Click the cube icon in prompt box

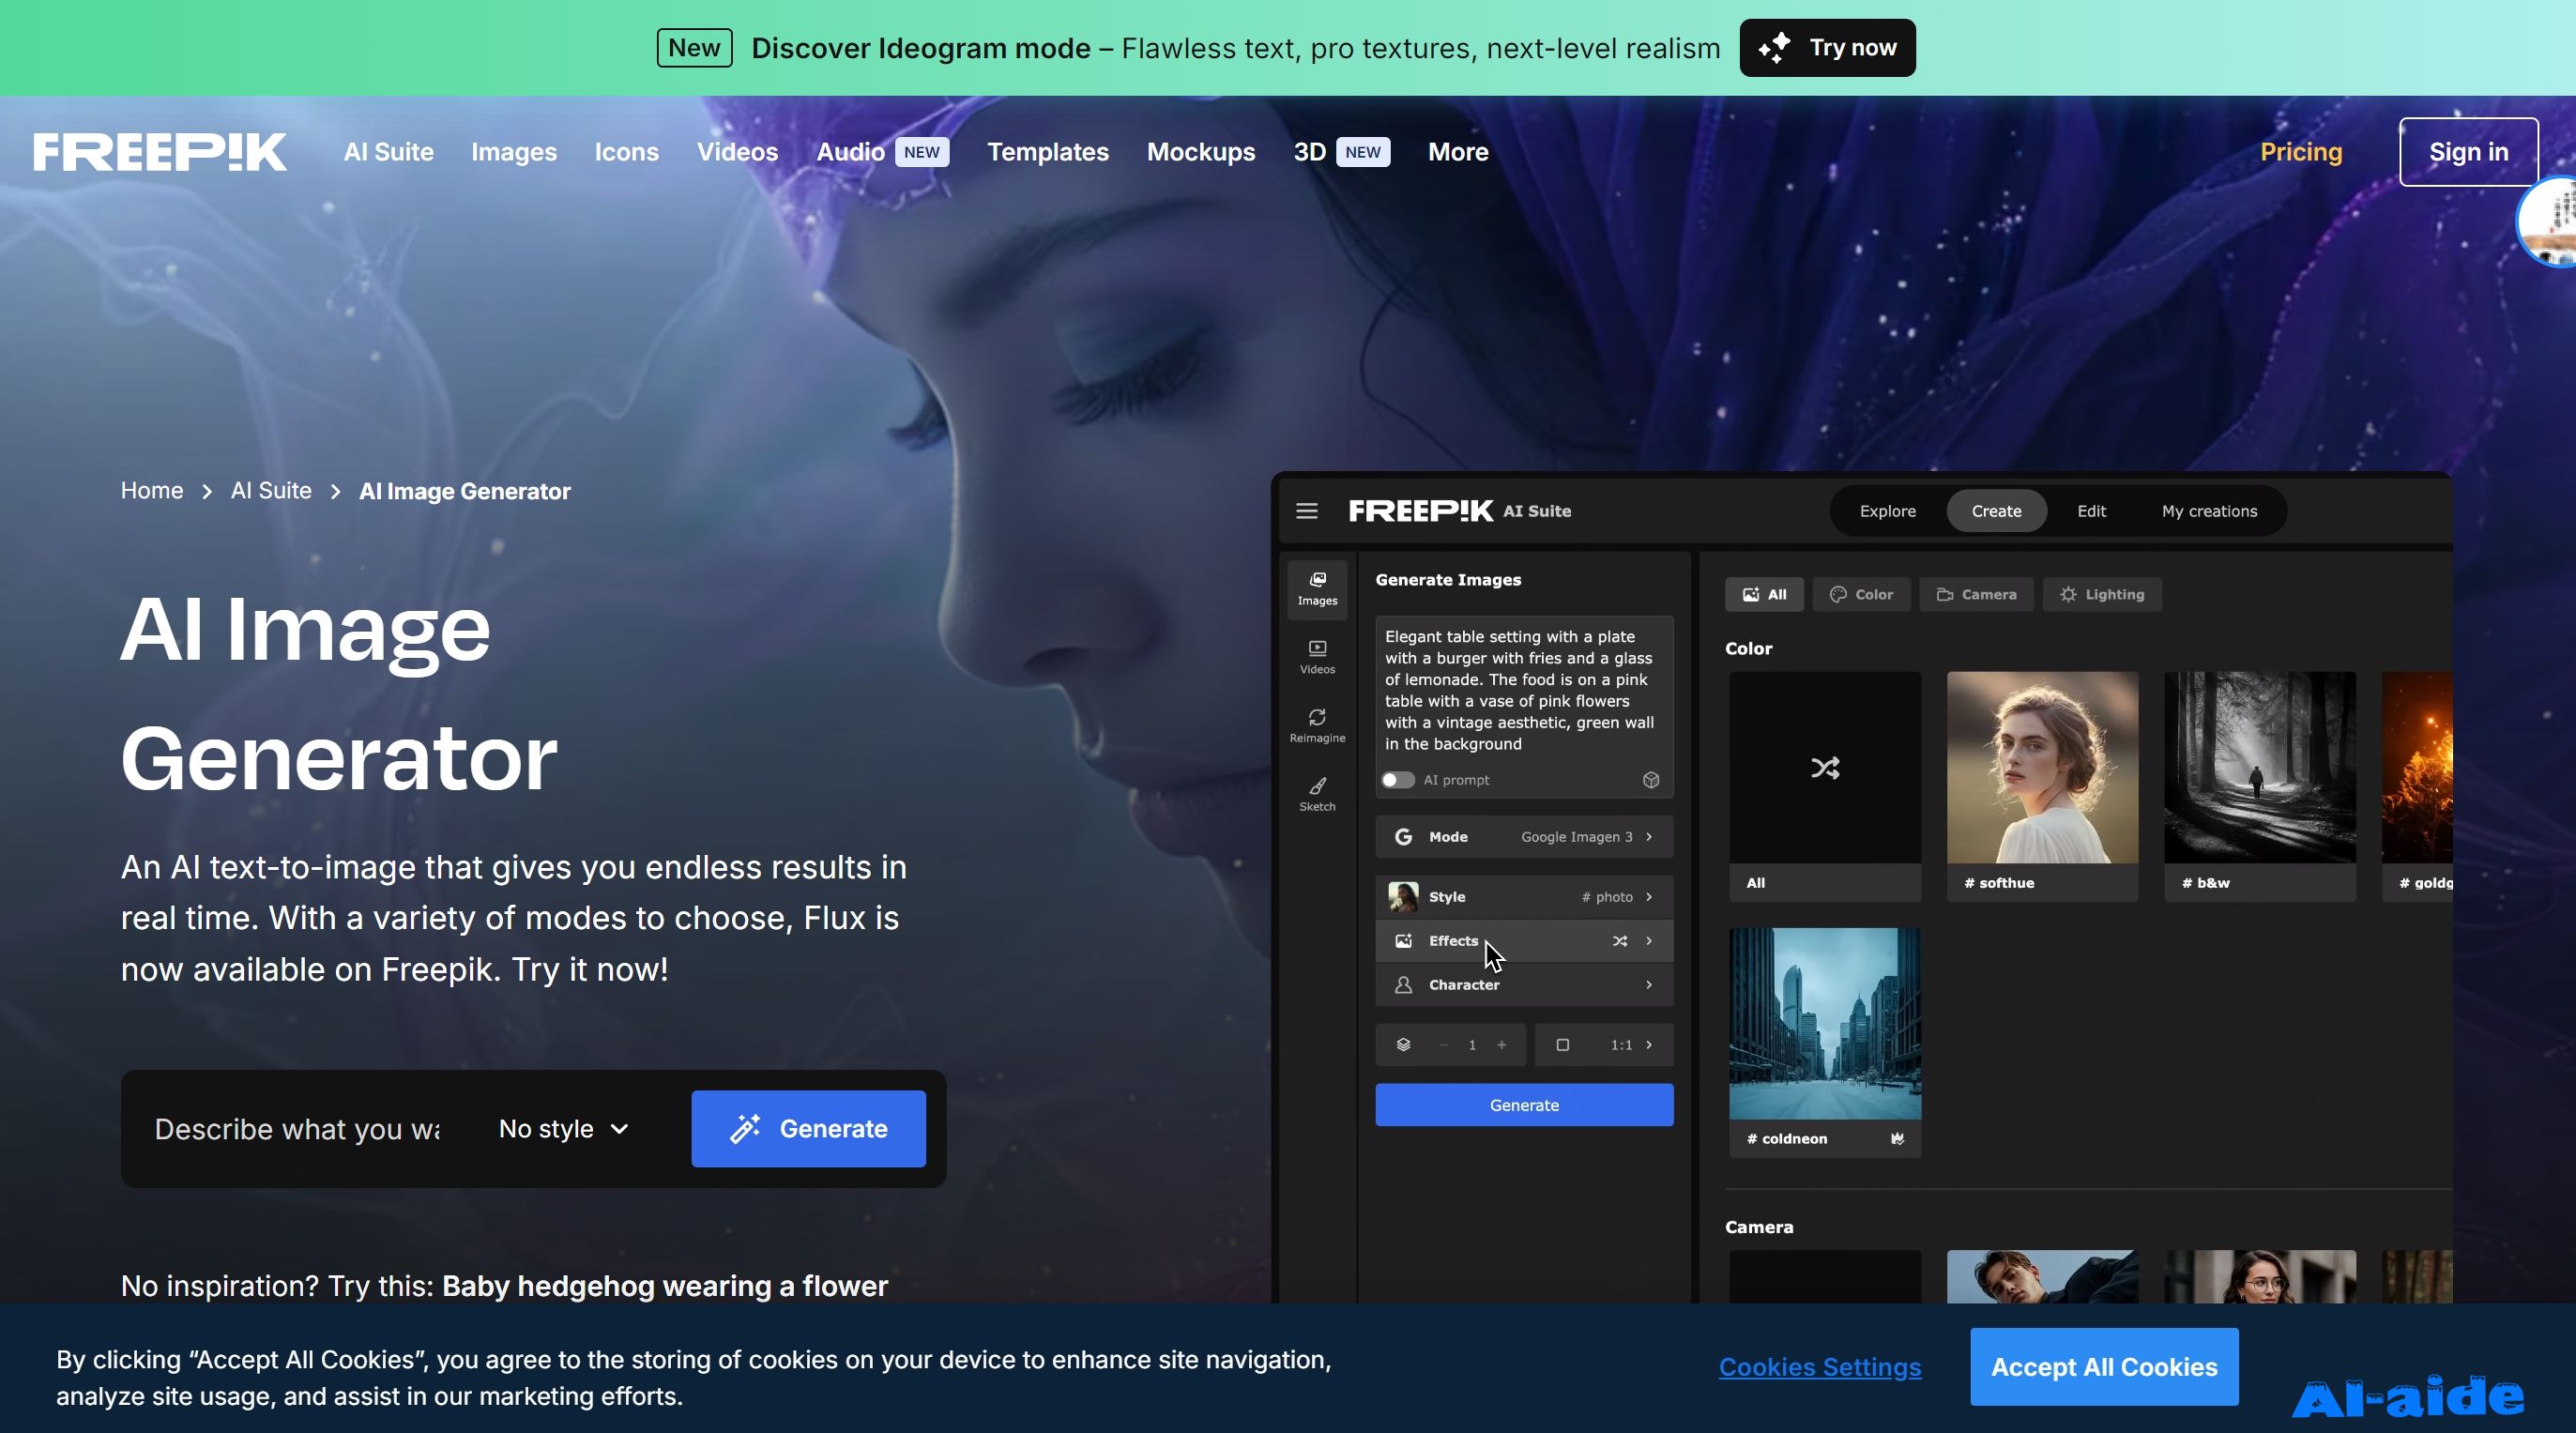(1651, 780)
